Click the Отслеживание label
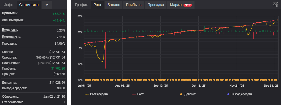The width and height of the screenshot is (281, 105). point(13,102)
